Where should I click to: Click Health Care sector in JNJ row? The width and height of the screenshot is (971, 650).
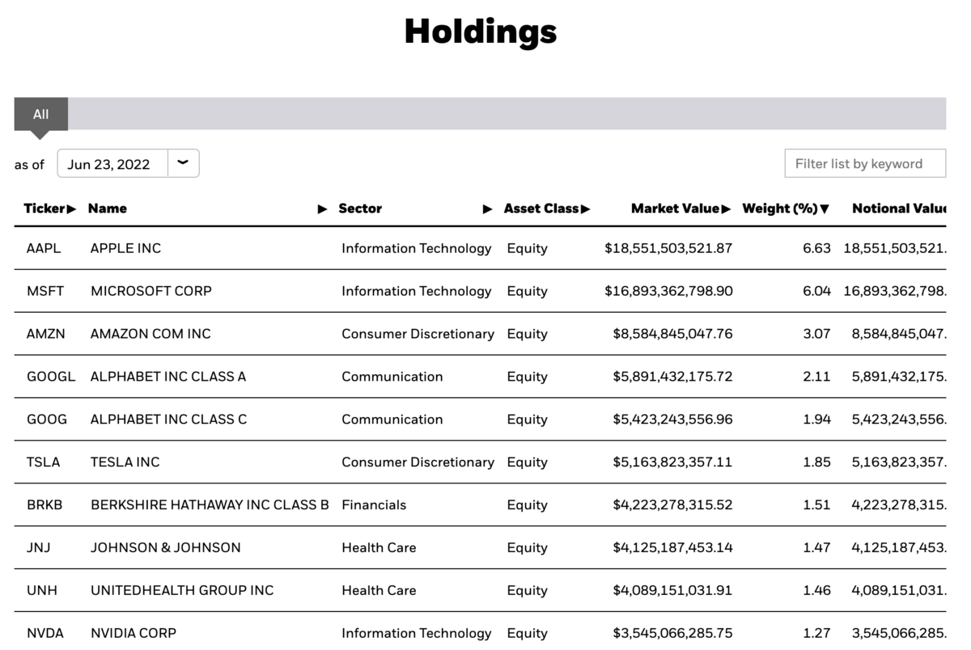[379, 548]
